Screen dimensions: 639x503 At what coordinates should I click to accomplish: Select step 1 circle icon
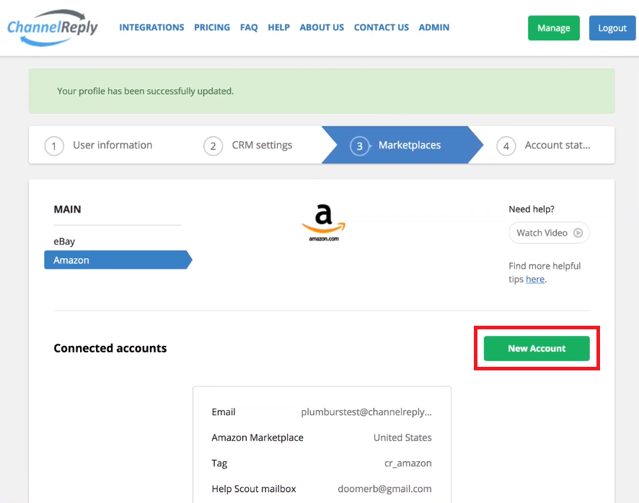tap(54, 146)
